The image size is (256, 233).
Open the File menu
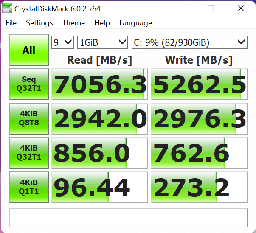11,23
